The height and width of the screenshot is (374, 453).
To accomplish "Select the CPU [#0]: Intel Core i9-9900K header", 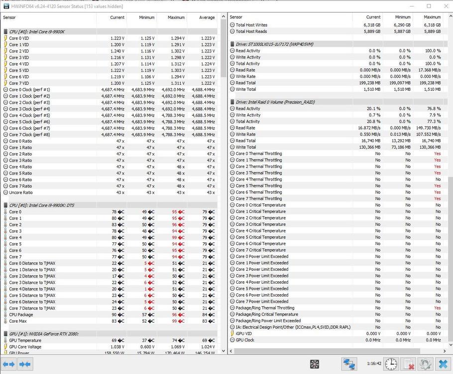I will (x=37, y=31).
